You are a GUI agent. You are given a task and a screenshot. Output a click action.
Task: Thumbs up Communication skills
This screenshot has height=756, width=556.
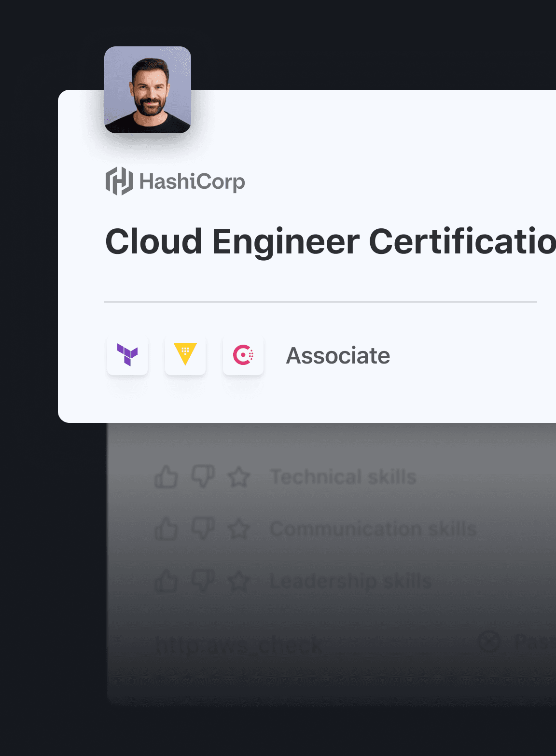[x=166, y=529]
